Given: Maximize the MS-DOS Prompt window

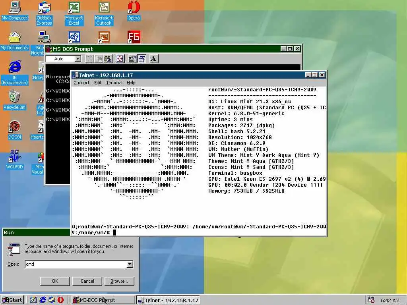Looking at the screenshot, I should [290, 48].
